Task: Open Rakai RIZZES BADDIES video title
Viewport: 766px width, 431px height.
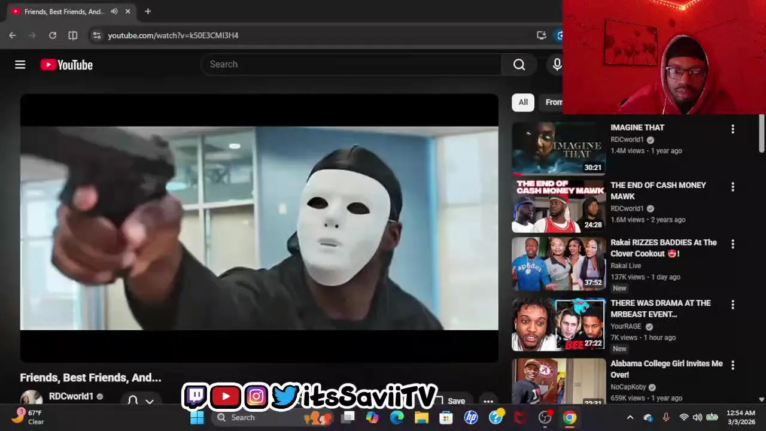Action: tap(664, 248)
